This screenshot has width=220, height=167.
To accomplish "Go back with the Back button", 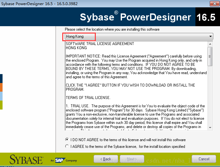I will tap(106, 159).
